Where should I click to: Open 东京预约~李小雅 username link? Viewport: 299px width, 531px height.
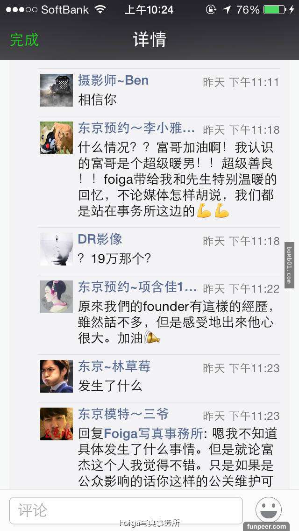pyautogui.click(x=136, y=129)
